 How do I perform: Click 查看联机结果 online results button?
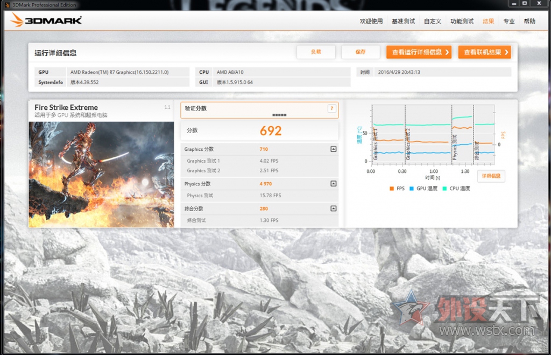[485, 52]
